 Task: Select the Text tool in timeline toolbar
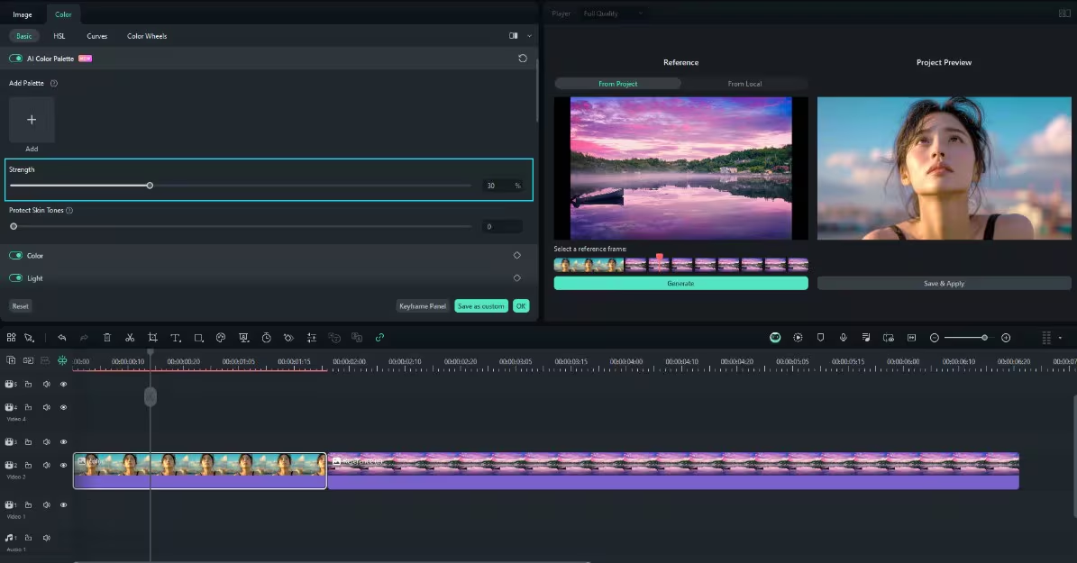coord(175,338)
